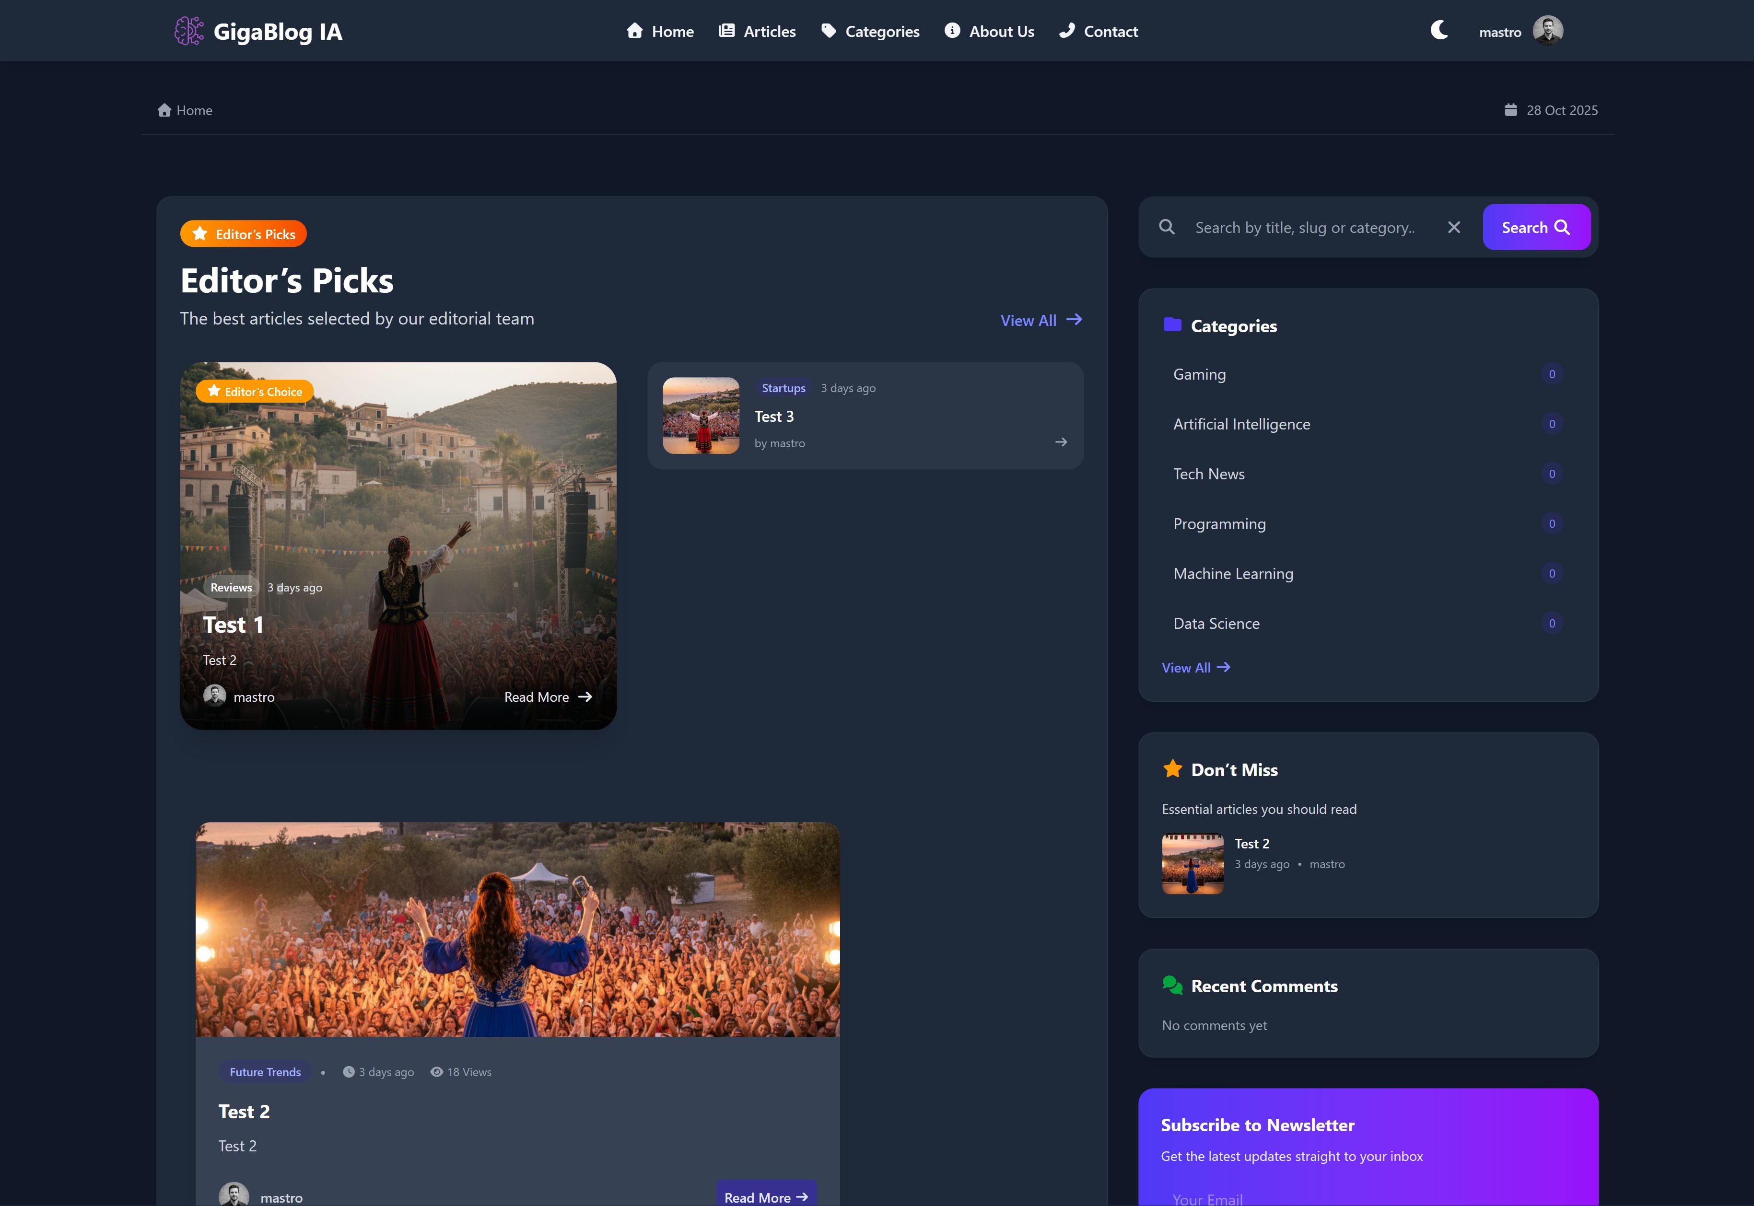Click the home icon in breadcrumb
Viewport: 1754px width, 1206px height.
tap(164, 110)
